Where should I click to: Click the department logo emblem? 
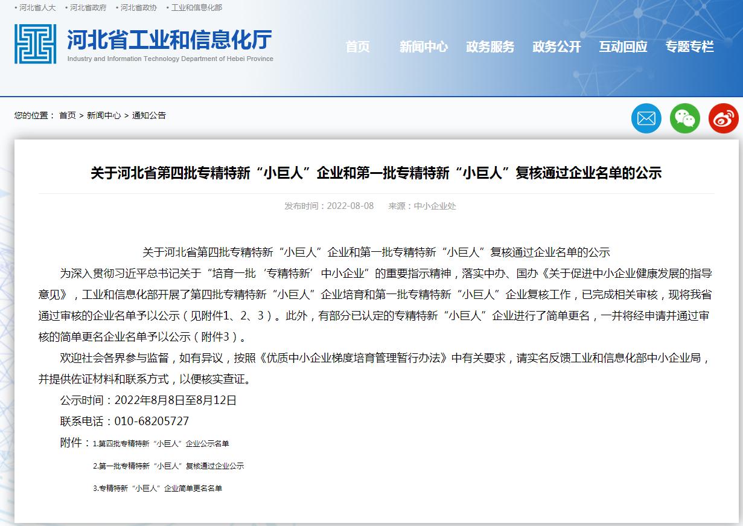coord(36,44)
